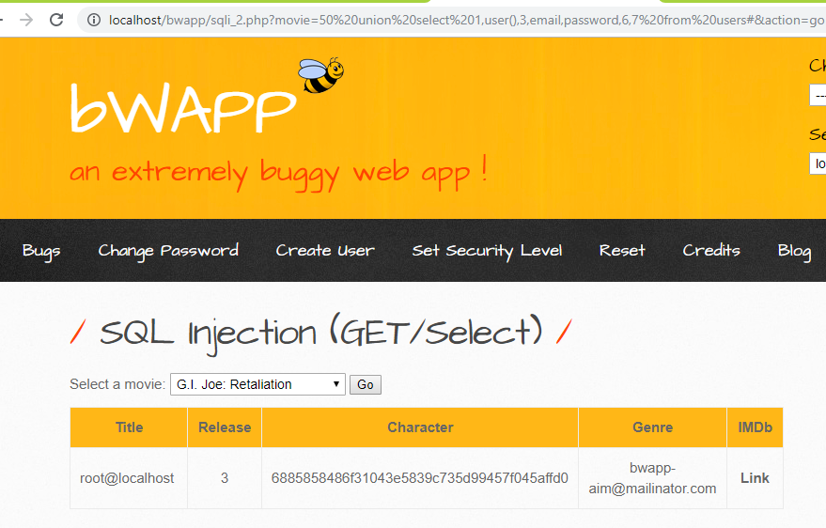This screenshot has width=826, height=528.
Task: Select the root@localhost cell
Action: 127,478
